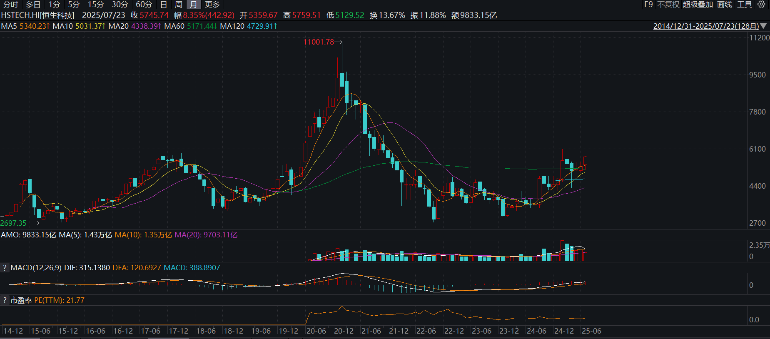Click the 14-12 label on time axis
Viewport: 770px width, 339px height.
tap(13, 331)
